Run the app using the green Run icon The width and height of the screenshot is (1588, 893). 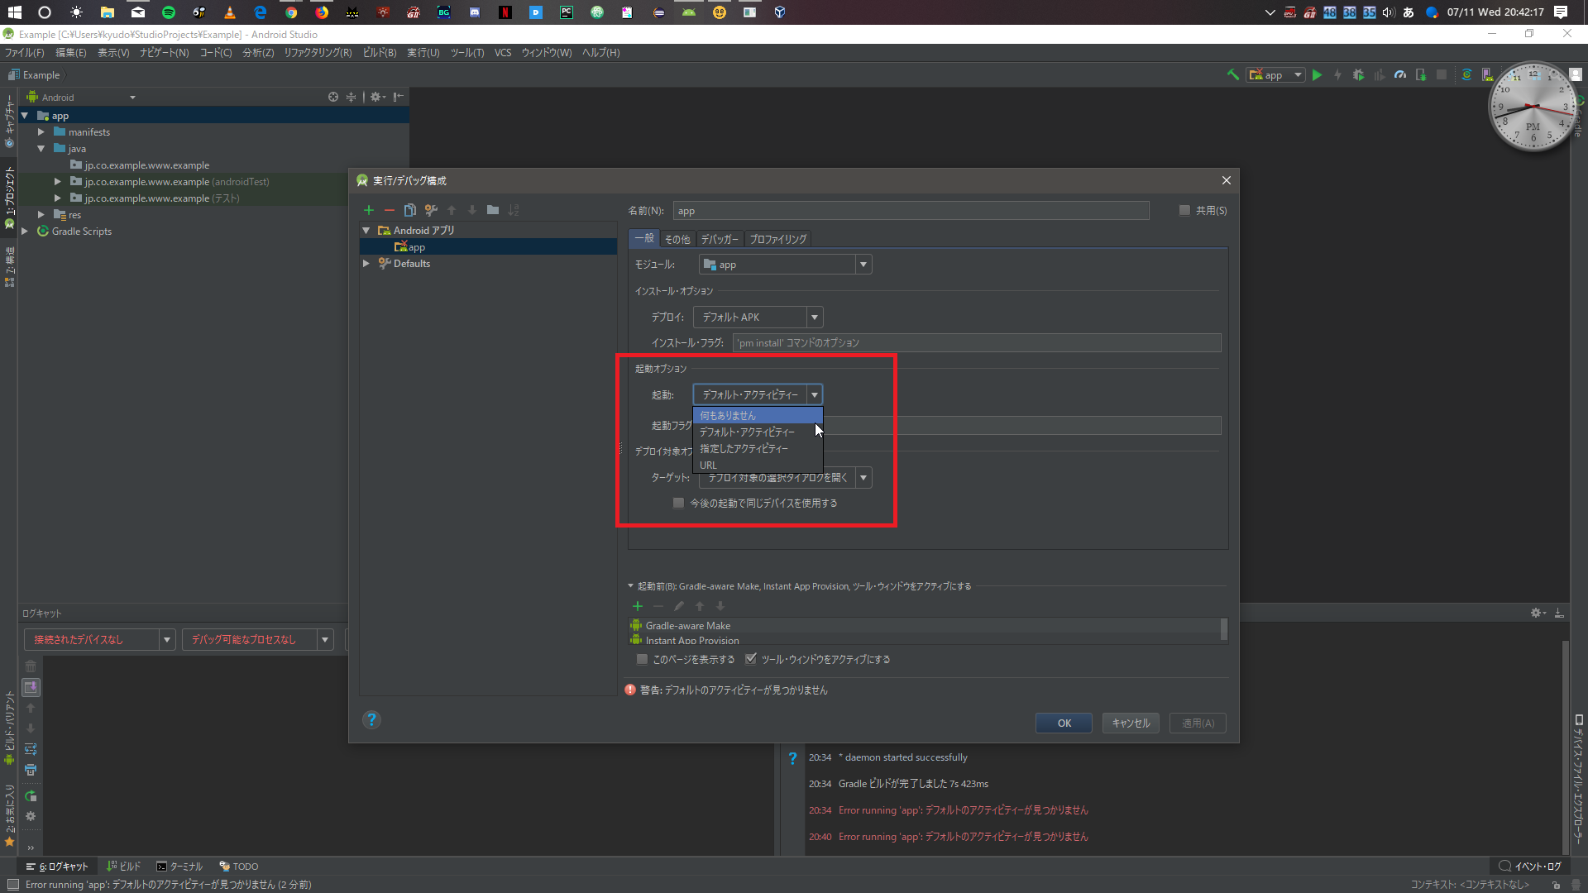pos(1317,74)
